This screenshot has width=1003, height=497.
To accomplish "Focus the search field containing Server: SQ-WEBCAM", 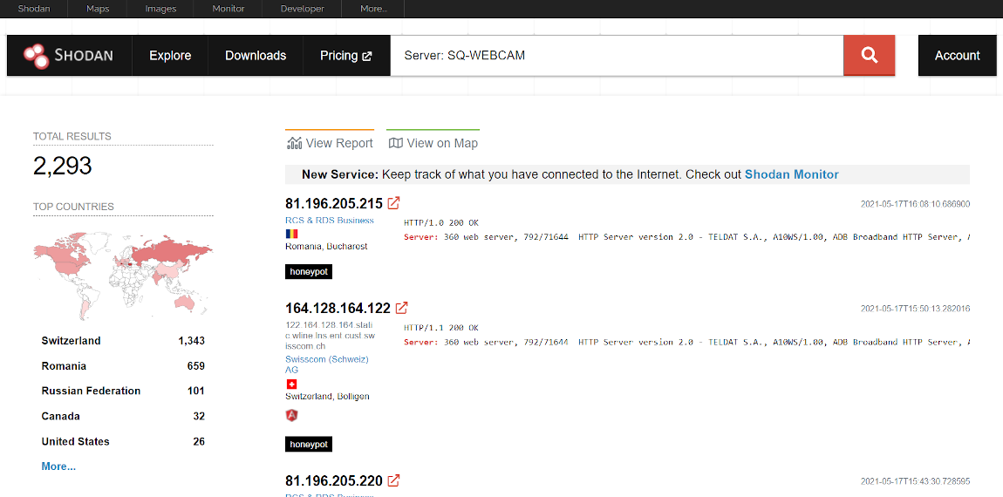I will [617, 56].
